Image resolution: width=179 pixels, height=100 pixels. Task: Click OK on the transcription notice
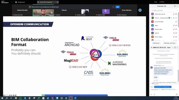pos(117,7)
